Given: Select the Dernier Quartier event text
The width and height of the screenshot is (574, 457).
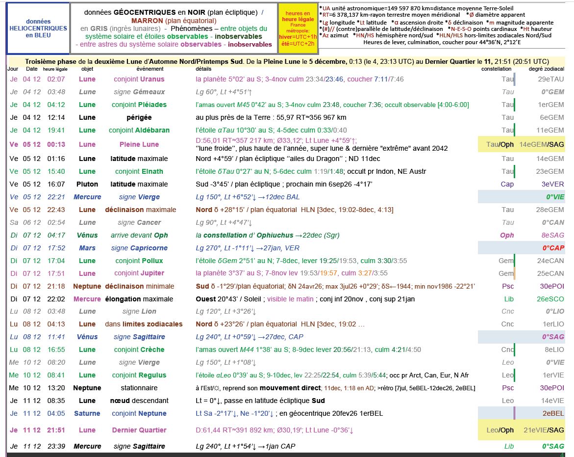Looking at the screenshot, I should (139, 430).
